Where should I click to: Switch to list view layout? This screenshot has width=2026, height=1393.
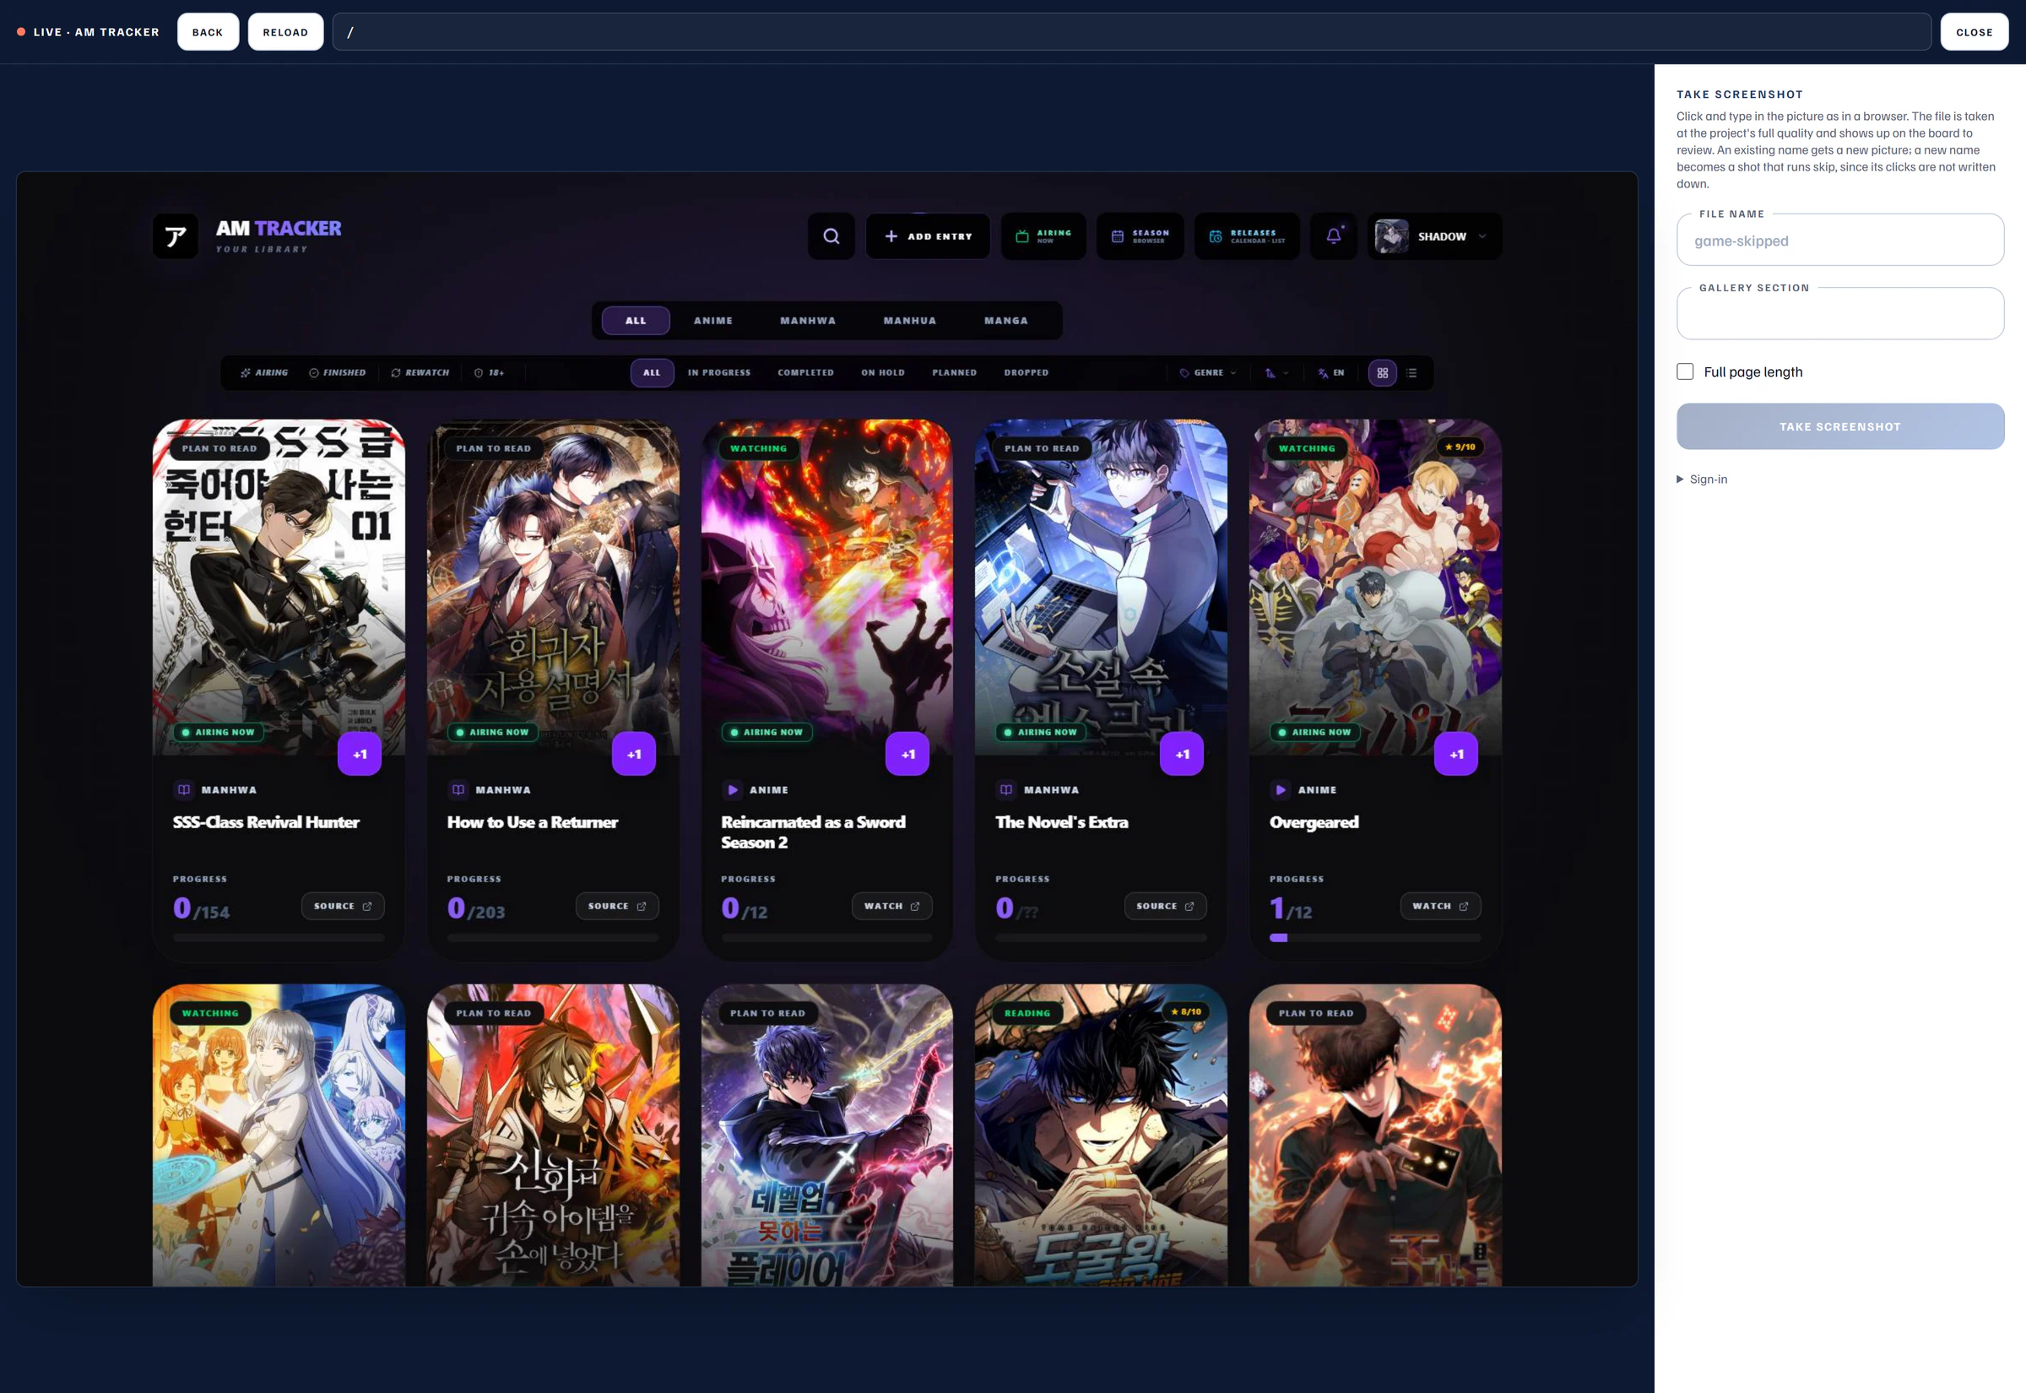pyautogui.click(x=1411, y=372)
